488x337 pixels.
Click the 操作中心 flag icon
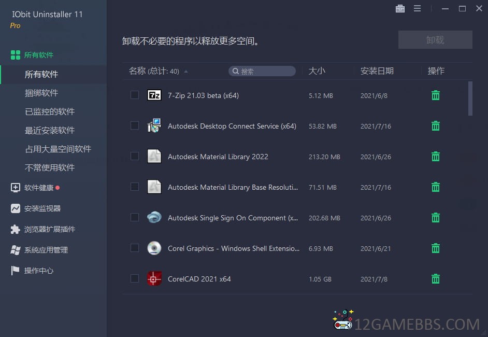point(15,270)
